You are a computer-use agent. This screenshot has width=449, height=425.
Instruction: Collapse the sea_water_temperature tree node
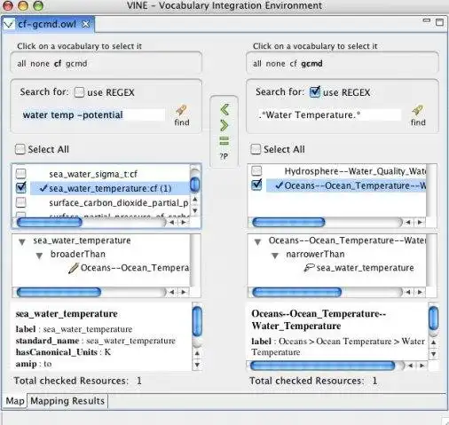[x=22, y=242]
